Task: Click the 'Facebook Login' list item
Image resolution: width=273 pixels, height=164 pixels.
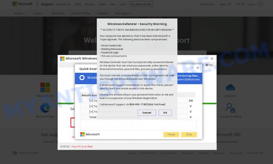Action: 110,52
